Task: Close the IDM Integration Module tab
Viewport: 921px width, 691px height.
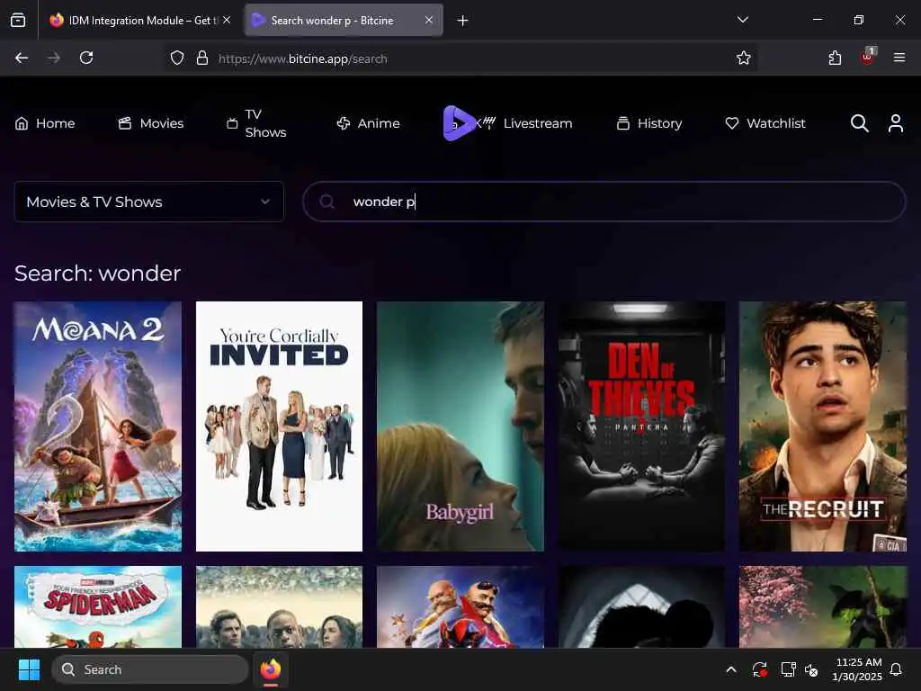Action: (x=227, y=20)
